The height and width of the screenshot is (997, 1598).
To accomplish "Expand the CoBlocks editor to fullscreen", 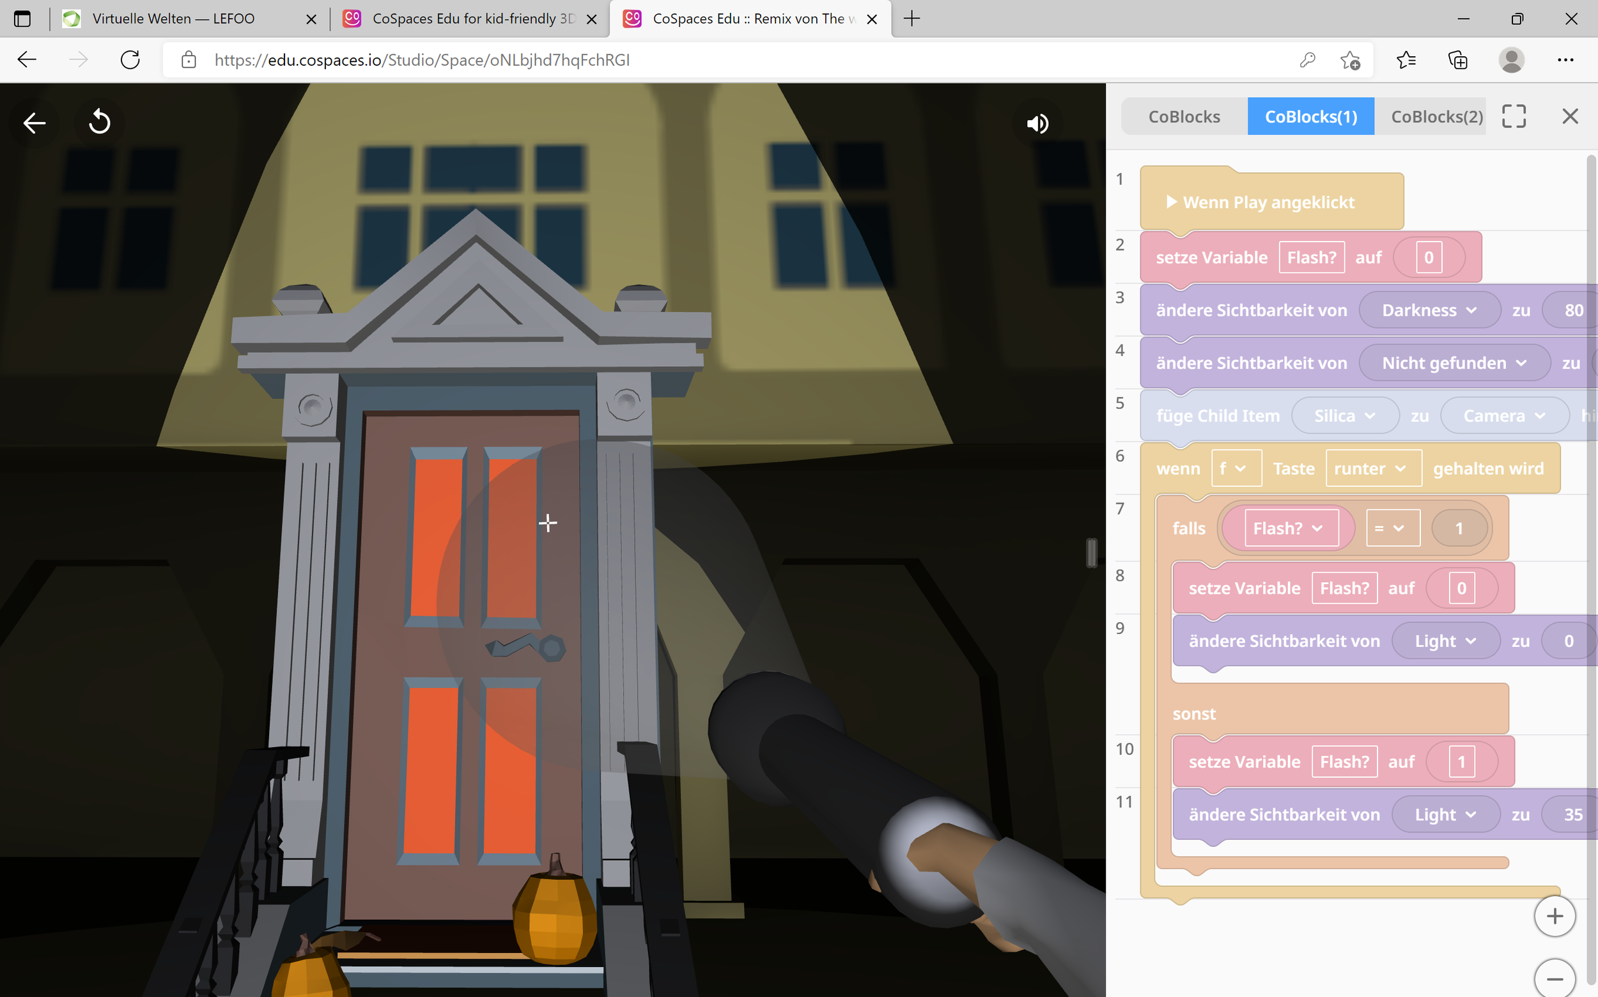I will tap(1514, 117).
